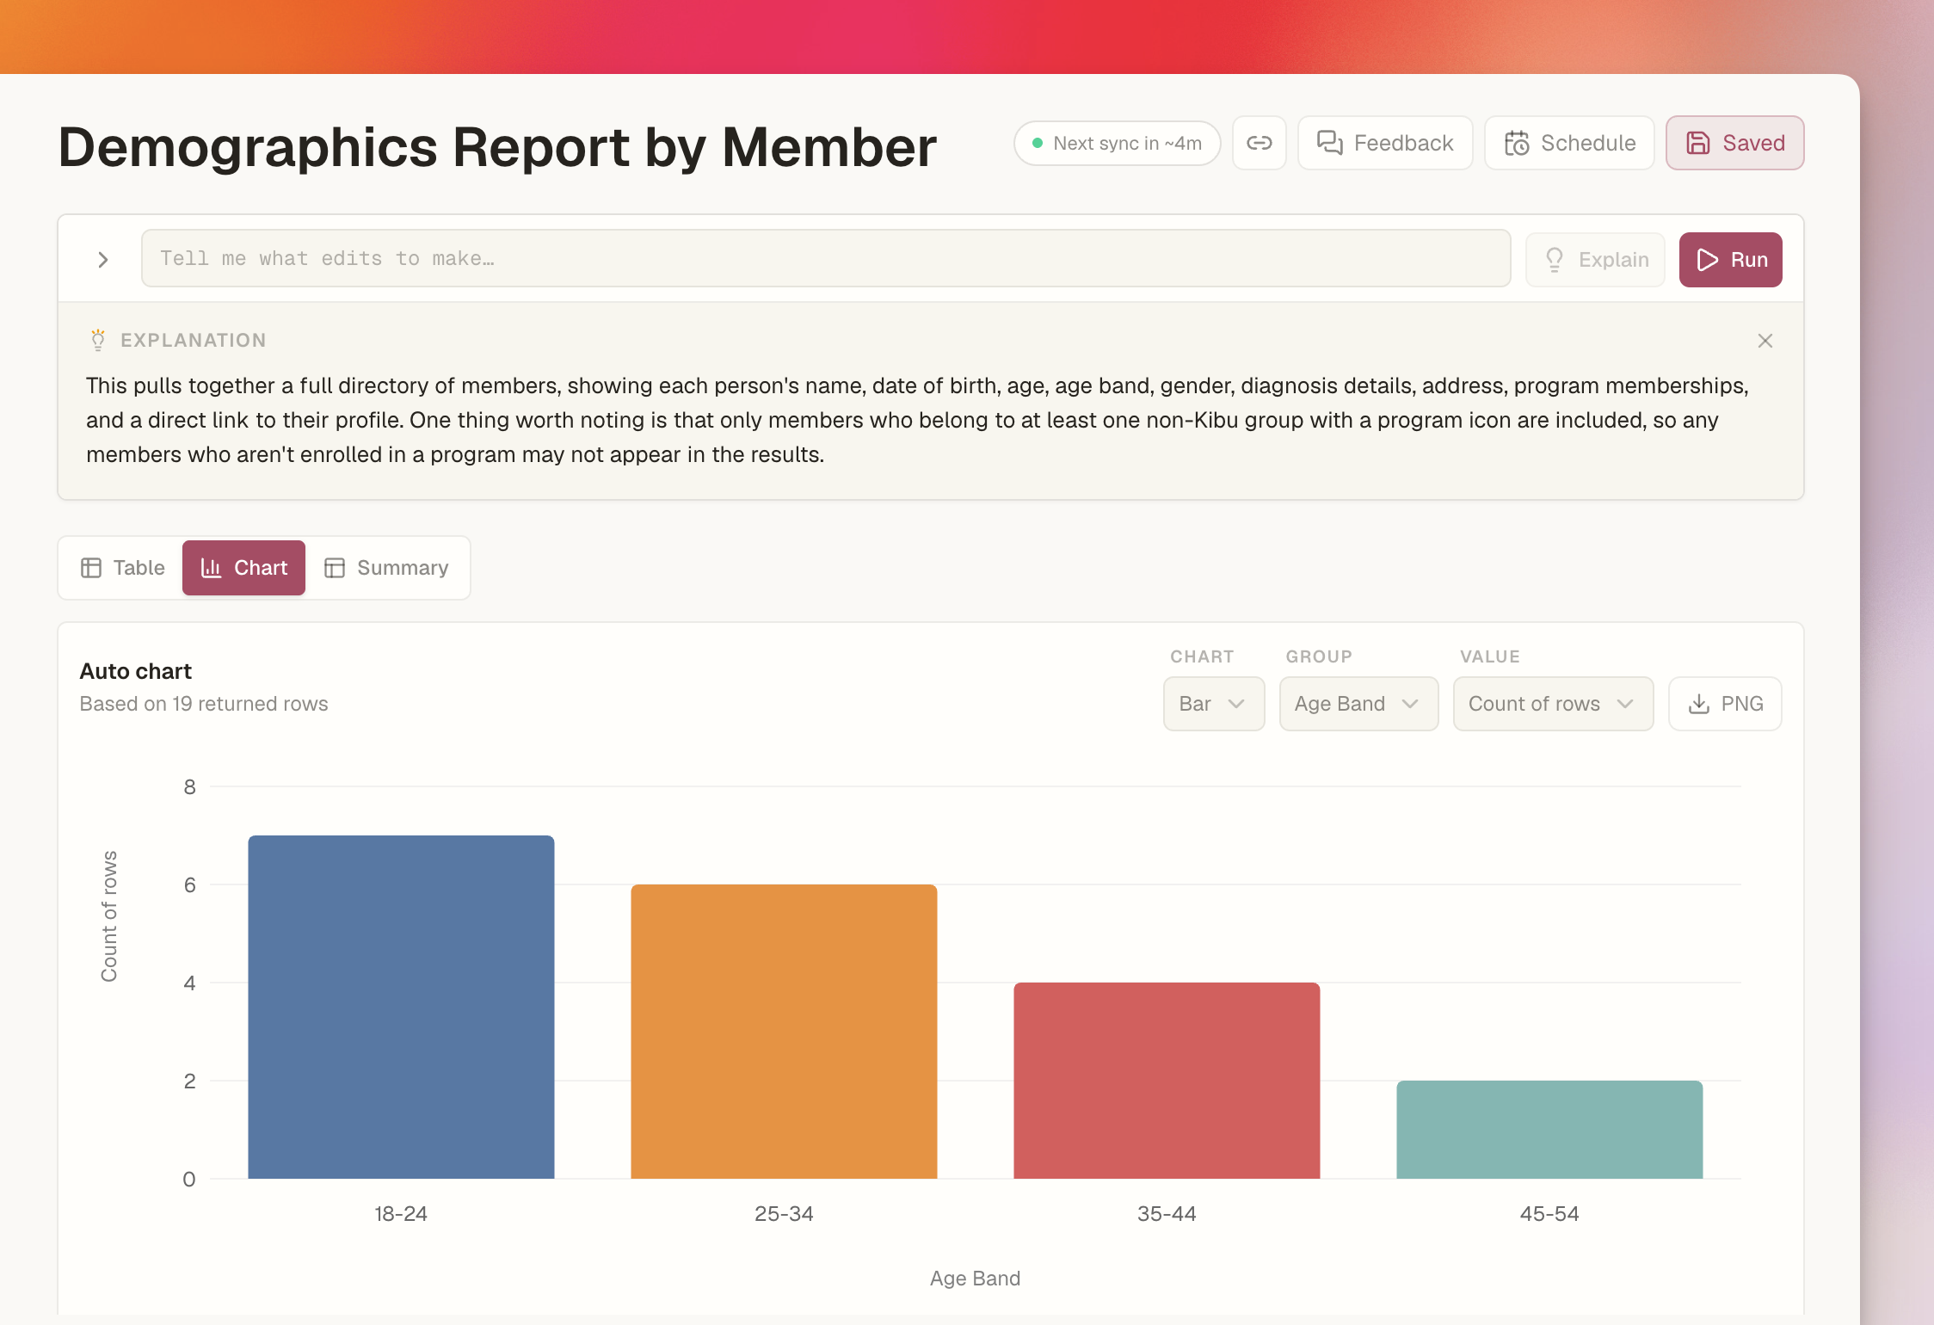Click the 'Auto chart' heading
Image resolution: width=1934 pixels, height=1325 pixels.
[x=136, y=671]
